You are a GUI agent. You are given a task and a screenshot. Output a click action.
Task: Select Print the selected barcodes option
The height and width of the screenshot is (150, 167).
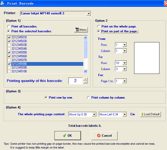coord(9,31)
